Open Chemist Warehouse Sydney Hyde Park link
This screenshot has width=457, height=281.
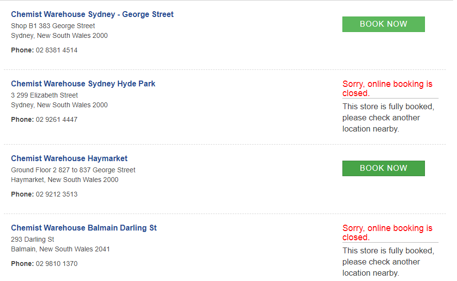[x=83, y=84]
